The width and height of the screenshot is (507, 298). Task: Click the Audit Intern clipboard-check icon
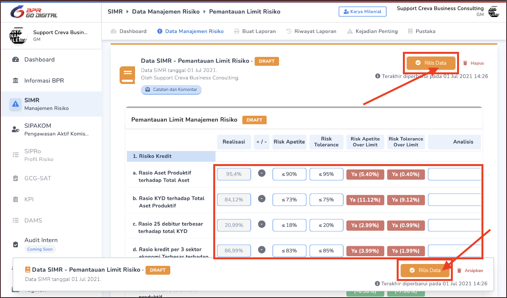point(15,245)
